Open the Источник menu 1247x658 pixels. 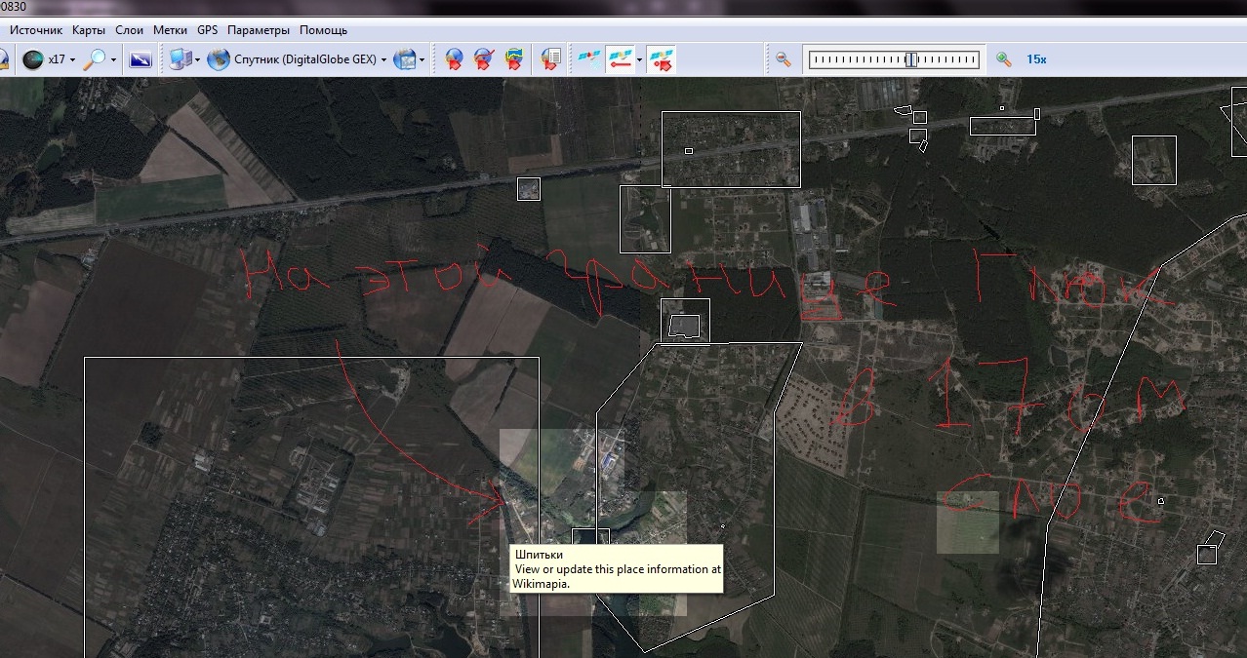click(x=36, y=30)
